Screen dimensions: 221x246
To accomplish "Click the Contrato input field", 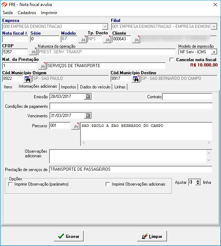I will 187,96.
